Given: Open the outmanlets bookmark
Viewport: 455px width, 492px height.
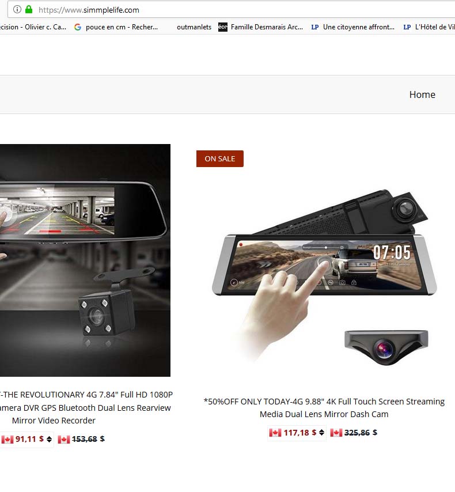Looking at the screenshot, I should click(x=194, y=27).
